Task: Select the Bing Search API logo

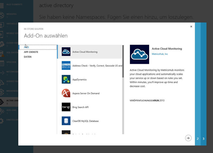Action: tap(66, 107)
